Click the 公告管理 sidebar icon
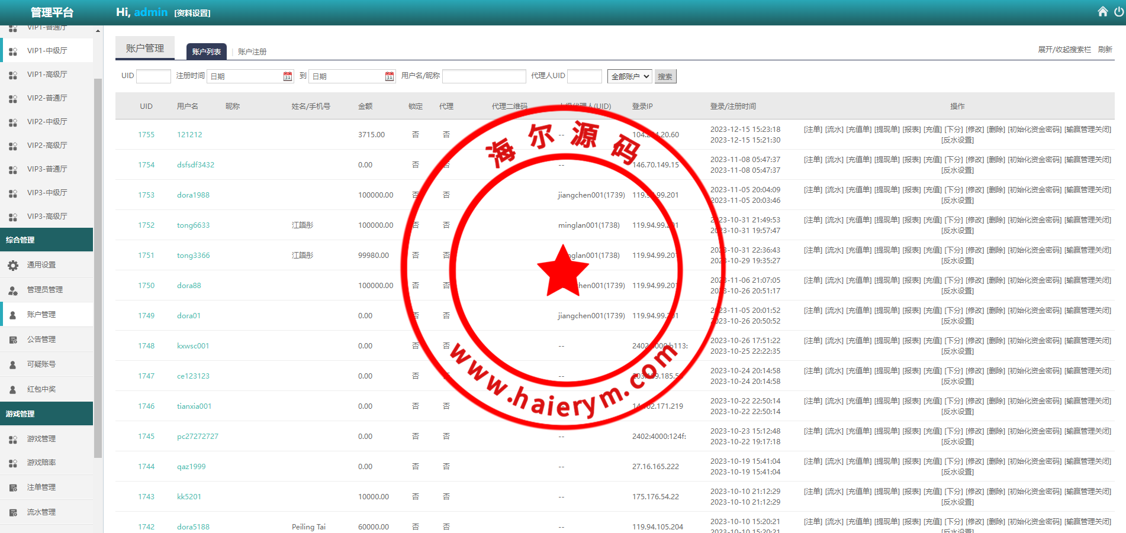 pos(13,340)
